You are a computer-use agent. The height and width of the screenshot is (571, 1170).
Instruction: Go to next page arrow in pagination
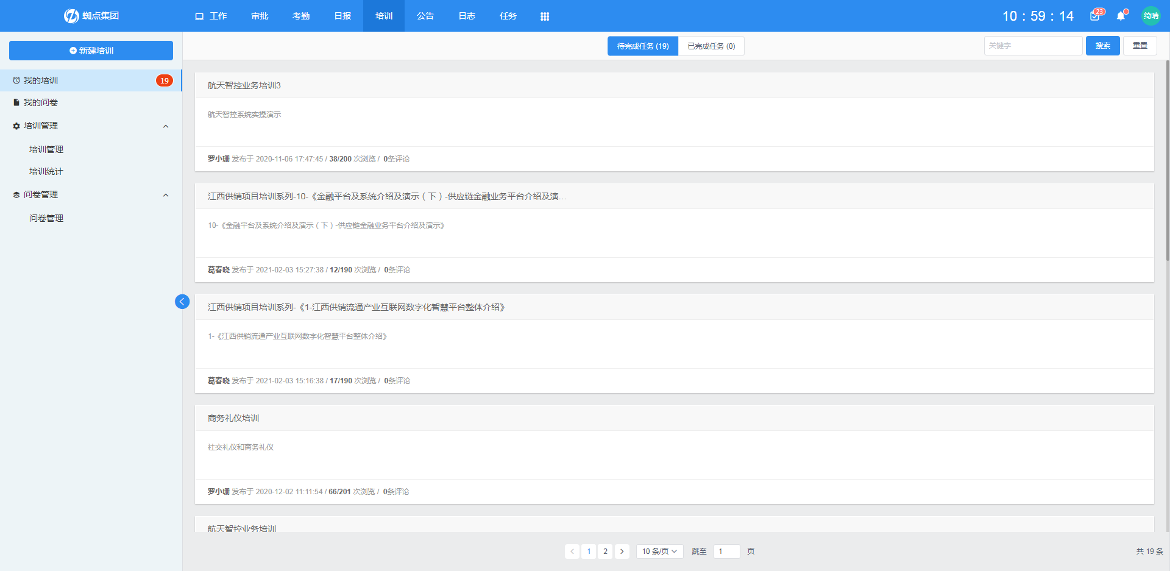click(x=622, y=551)
